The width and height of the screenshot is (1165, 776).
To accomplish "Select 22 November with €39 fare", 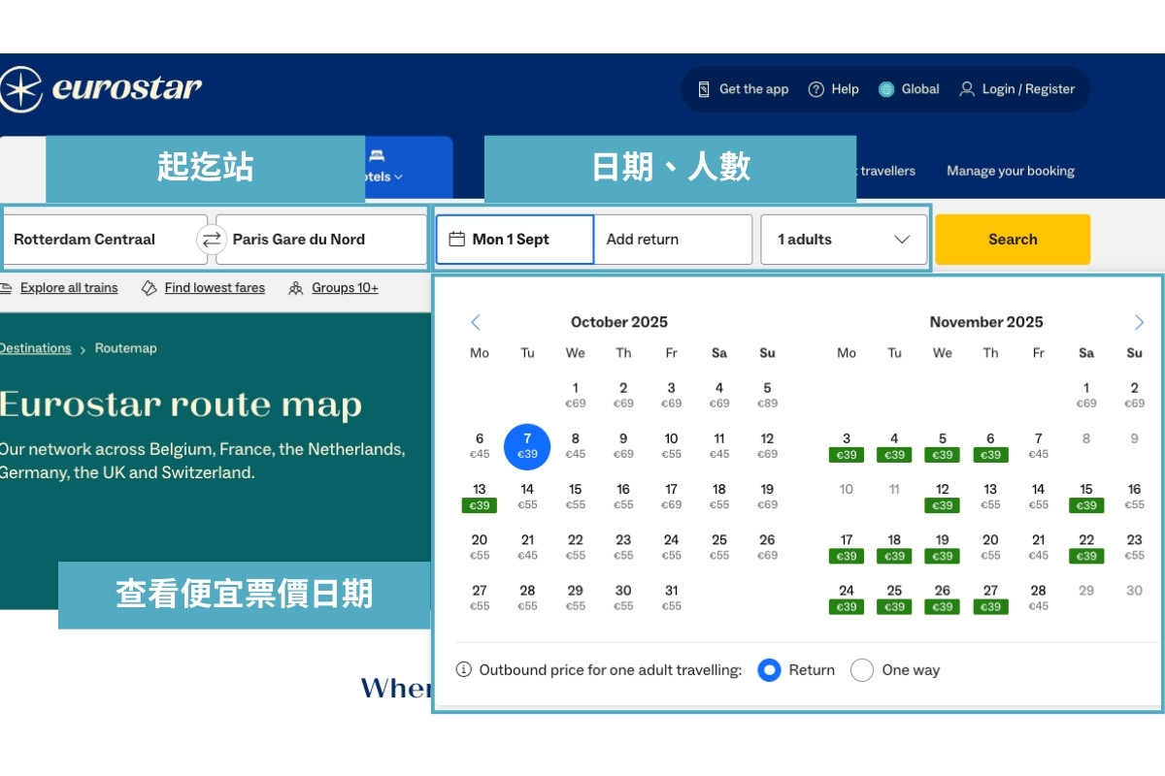I will [x=1086, y=548].
